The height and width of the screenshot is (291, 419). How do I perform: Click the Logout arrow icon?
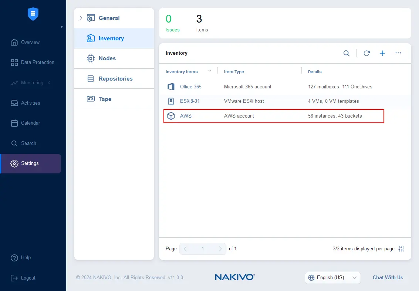[14, 278]
